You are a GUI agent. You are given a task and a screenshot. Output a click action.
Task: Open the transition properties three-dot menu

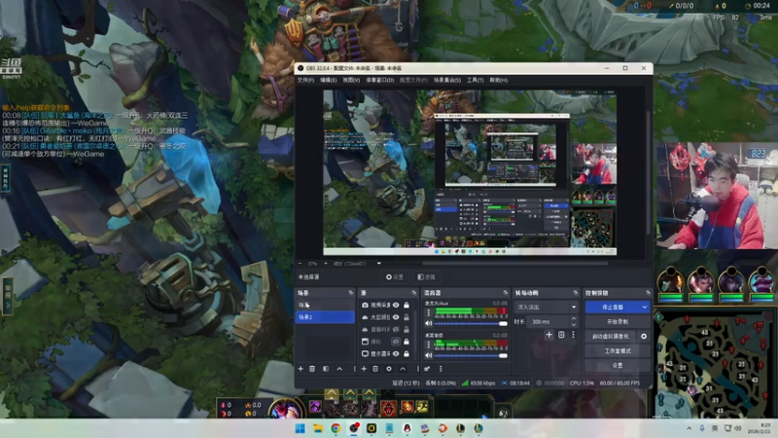click(x=573, y=335)
